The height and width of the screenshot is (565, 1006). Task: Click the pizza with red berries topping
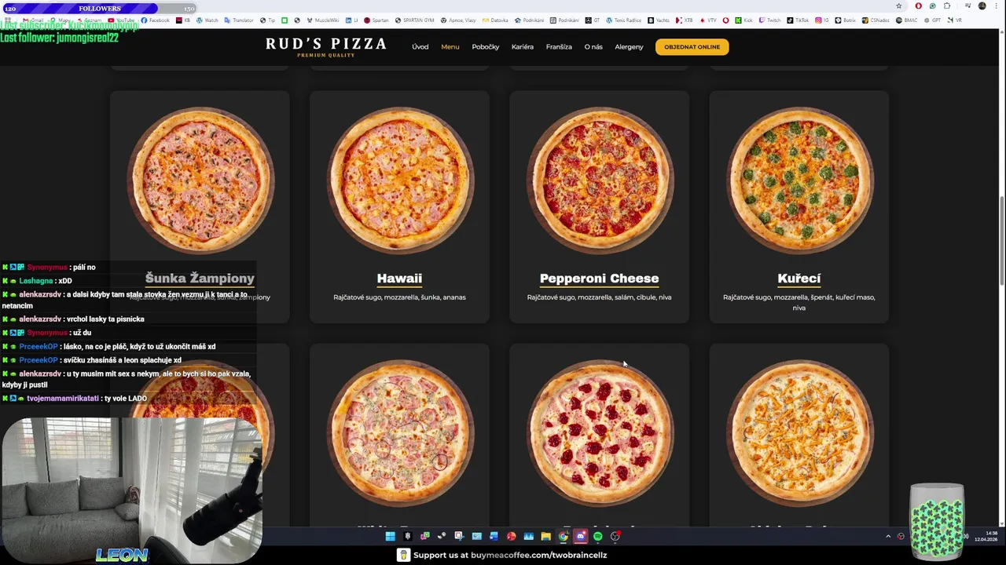point(600,433)
